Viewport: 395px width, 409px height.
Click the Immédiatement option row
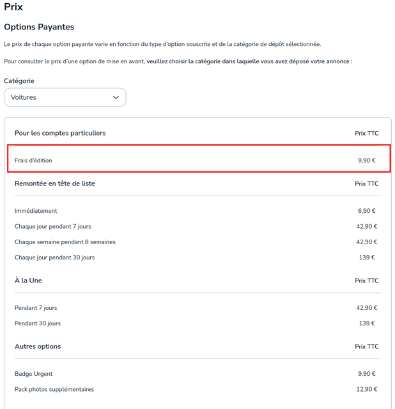(197, 211)
